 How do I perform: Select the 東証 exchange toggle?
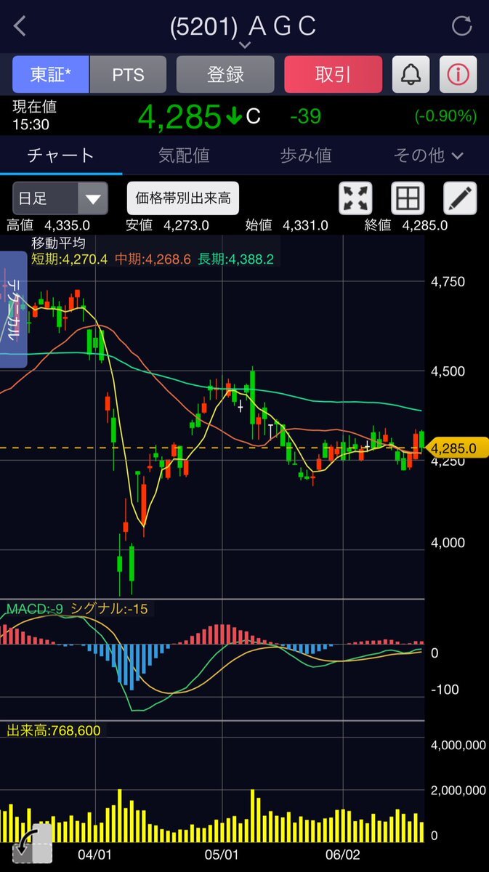(x=50, y=74)
